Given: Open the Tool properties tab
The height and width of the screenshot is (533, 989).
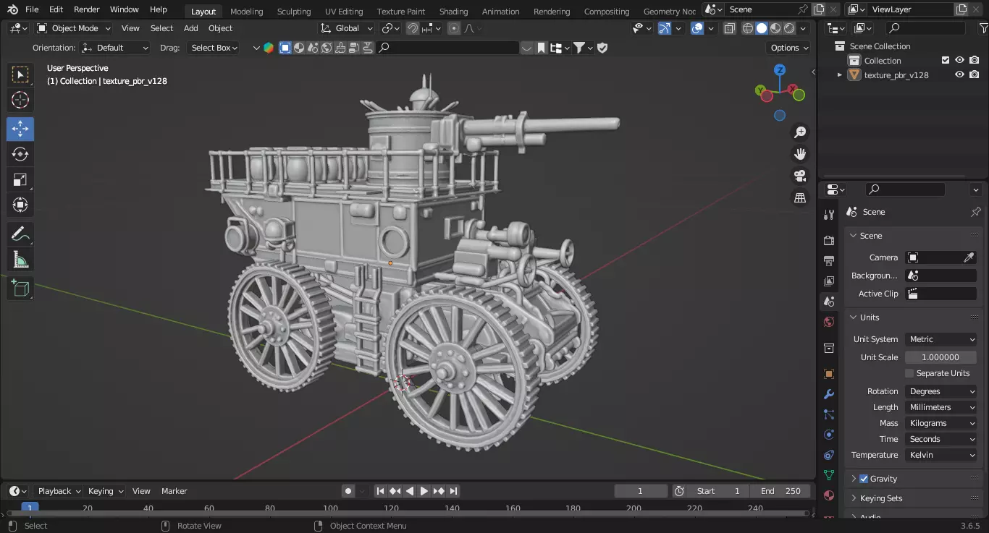Looking at the screenshot, I should [829, 215].
